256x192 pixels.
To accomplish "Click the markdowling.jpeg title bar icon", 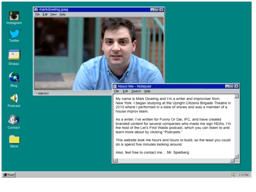I will [36, 9].
